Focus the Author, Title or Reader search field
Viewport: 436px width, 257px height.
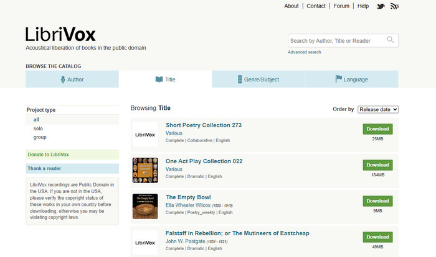coord(336,40)
